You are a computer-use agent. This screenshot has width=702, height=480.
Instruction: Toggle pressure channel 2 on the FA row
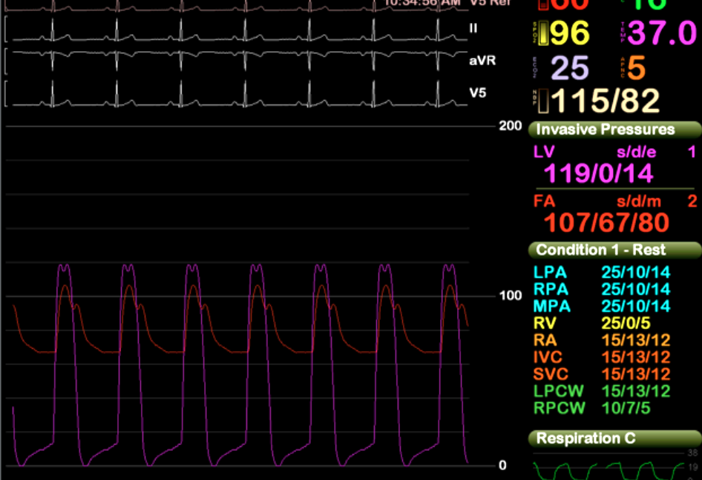coord(692,201)
